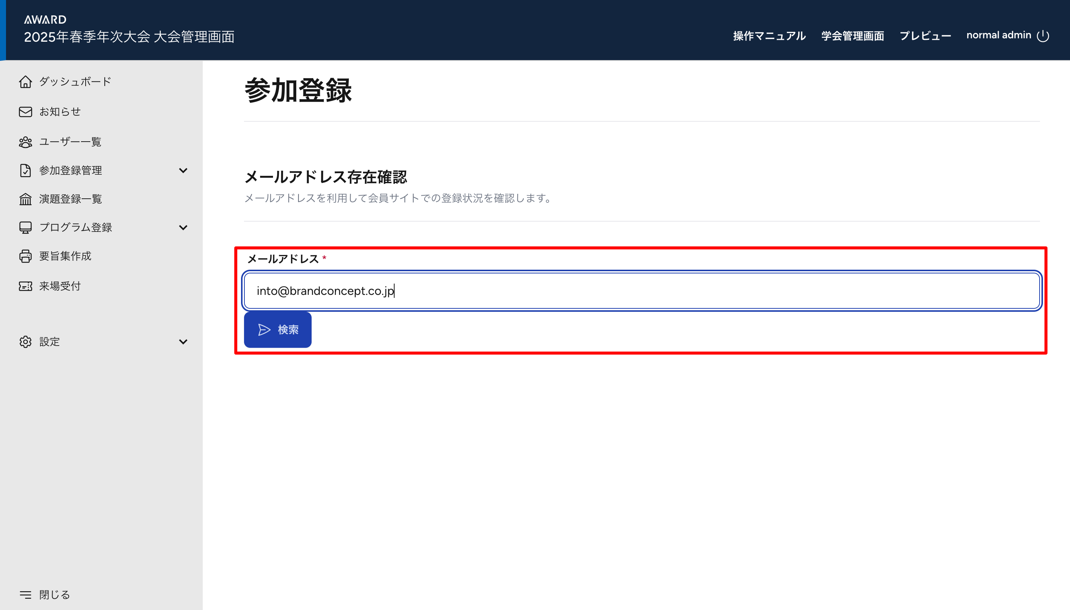Click the 設定 gear icon
The image size is (1070, 610).
click(x=26, y=342)
